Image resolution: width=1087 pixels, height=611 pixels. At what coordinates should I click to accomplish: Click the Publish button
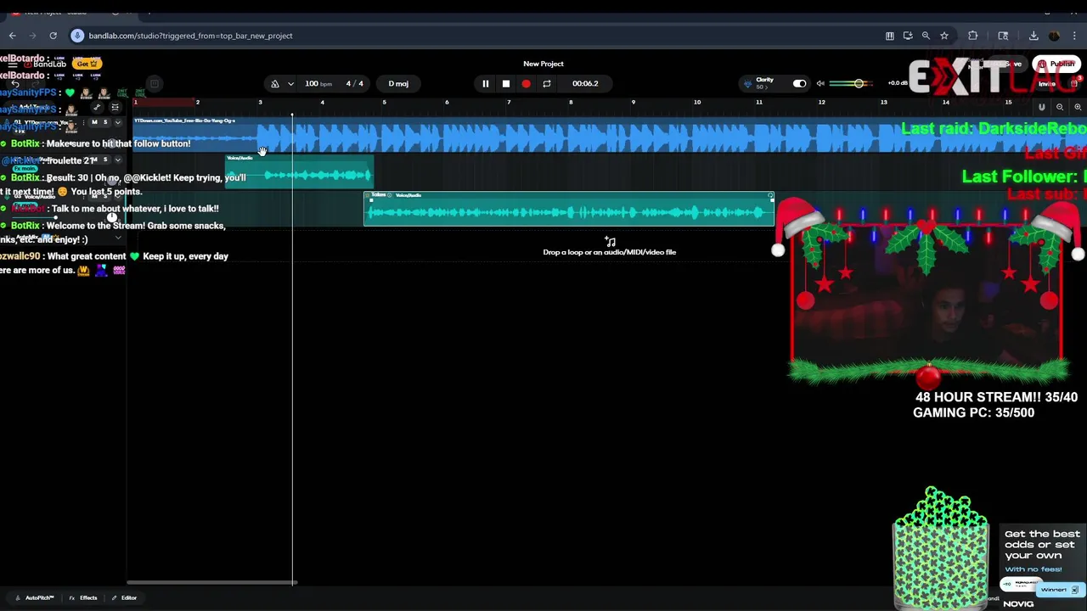(x=1057, y=64)
